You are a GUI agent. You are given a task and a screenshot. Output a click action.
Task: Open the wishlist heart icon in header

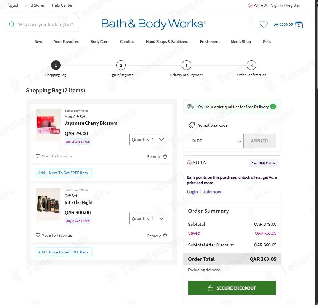coord(263,24)
